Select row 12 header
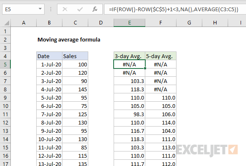This screenshot has width=246, height=166. (5, 122)
